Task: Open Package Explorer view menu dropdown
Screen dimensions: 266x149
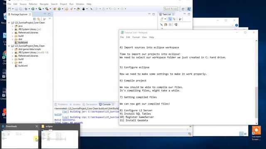Action: click(x=50, y=19)
